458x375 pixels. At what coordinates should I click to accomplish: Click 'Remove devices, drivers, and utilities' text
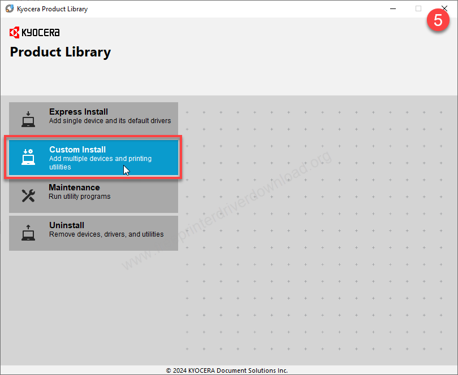coord(106,234)
